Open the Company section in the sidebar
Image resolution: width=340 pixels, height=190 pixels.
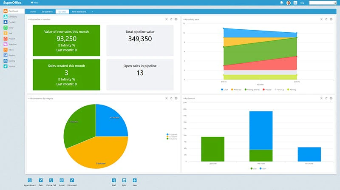pos(10,17)
